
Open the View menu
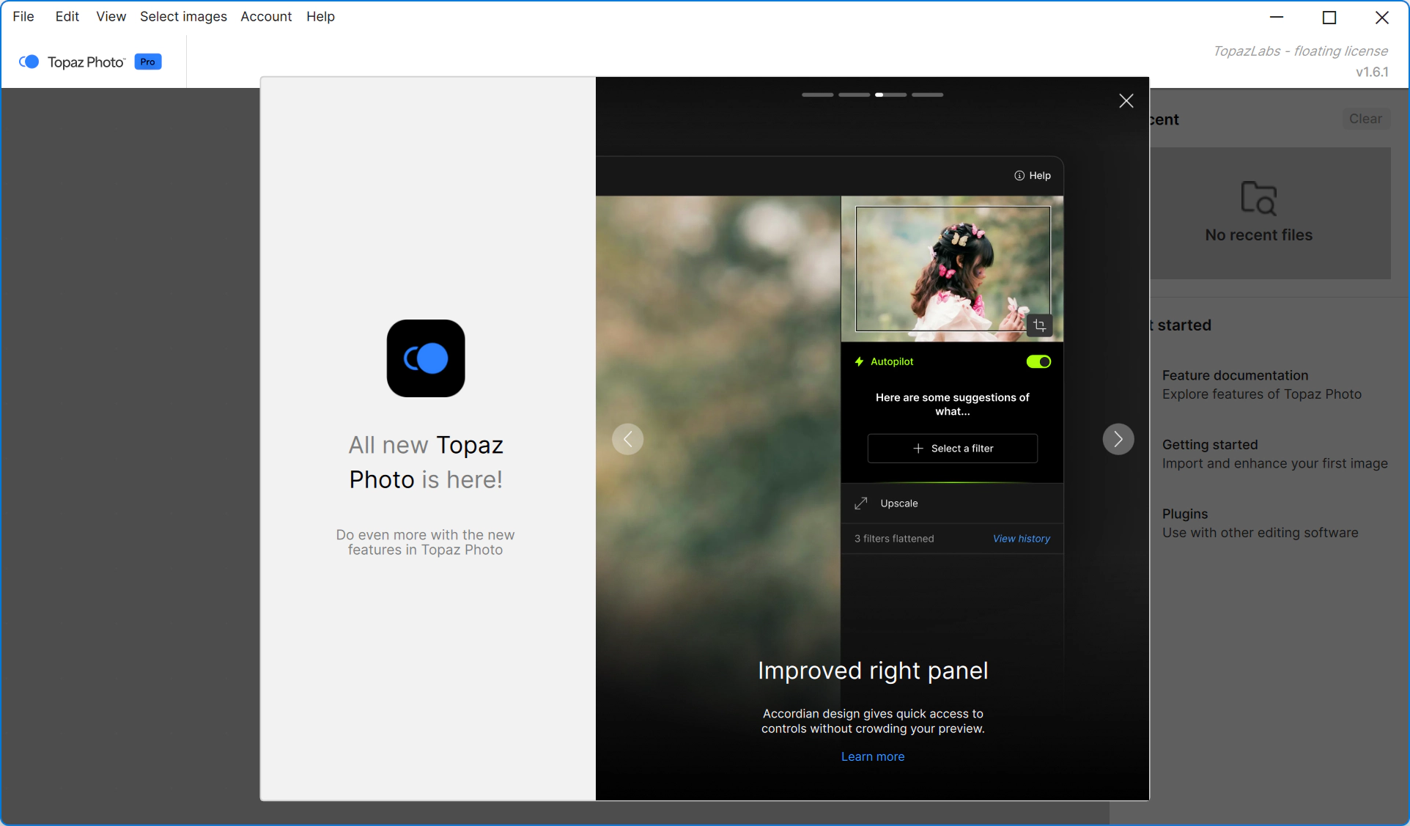pyautogui.click(x=111, y=16)
